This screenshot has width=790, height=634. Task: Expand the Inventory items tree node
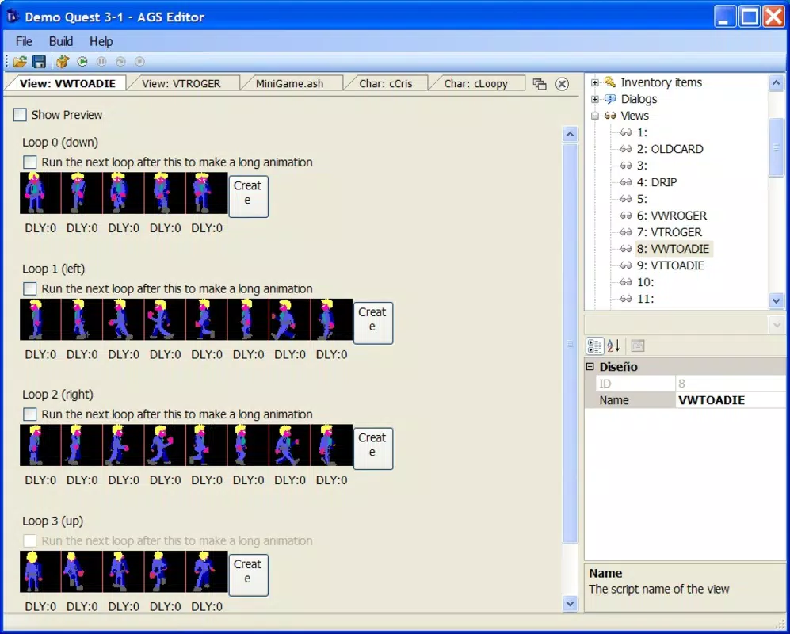tap(595, 82)
